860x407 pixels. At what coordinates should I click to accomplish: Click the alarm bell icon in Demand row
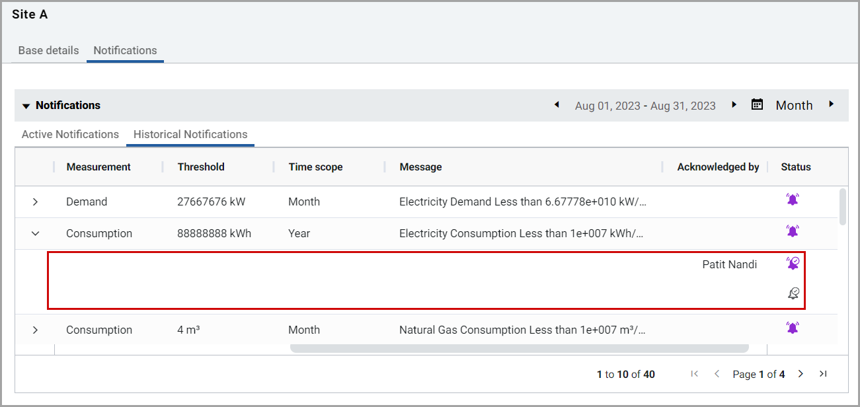click(x=792, y=200)
